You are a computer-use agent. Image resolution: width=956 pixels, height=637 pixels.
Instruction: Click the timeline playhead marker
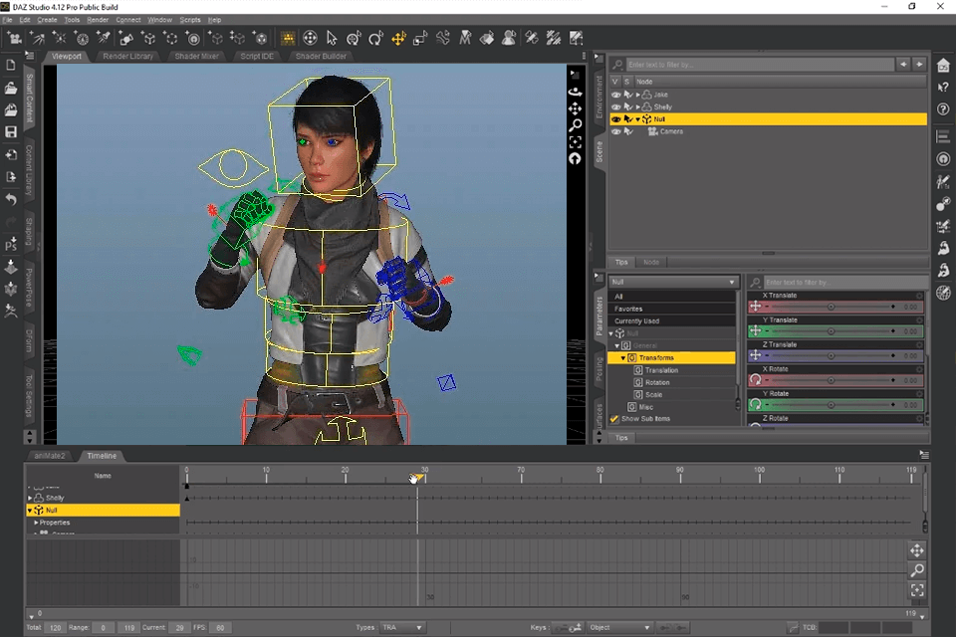[416, 479]
